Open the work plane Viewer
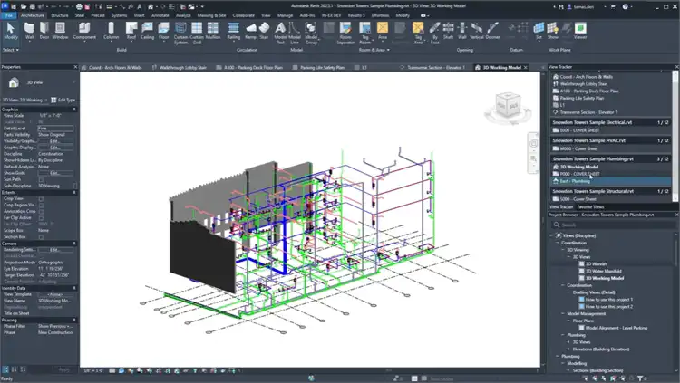Screen dimensions: 680x383 point(580,31)
